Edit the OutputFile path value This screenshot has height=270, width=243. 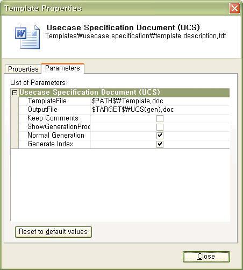click(160, 110)
